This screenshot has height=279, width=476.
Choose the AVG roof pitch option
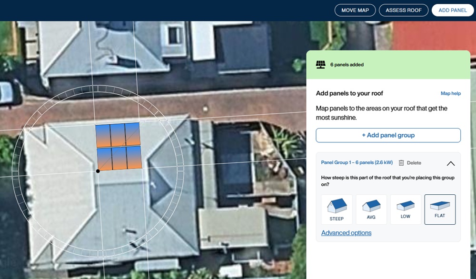pyautogui.click(x=371, y=209)
